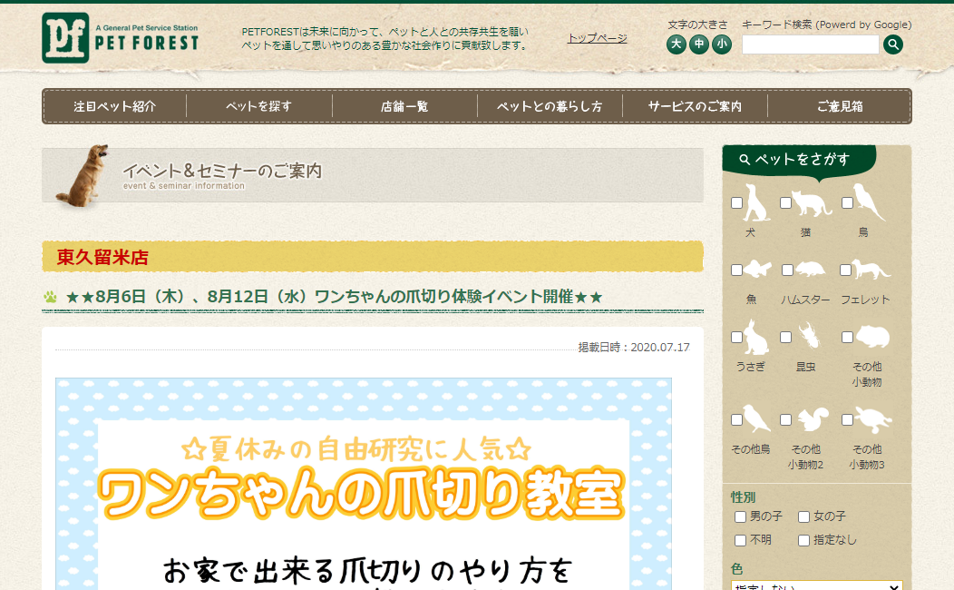Check the 昆虫 checkbox
Screen dimensions: 954x590
click(x=785, y=337)
